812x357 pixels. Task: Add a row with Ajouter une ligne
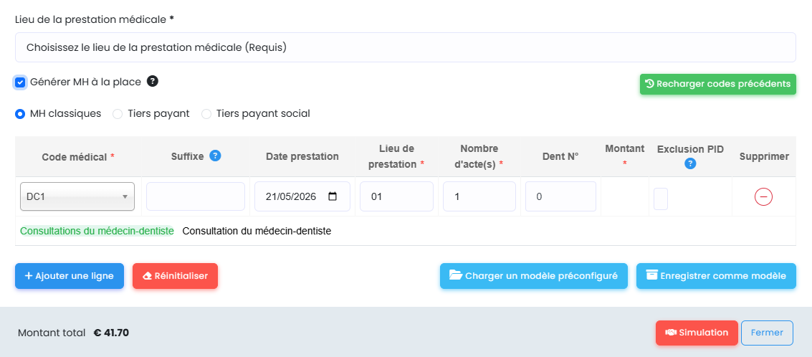coord(70,276)
